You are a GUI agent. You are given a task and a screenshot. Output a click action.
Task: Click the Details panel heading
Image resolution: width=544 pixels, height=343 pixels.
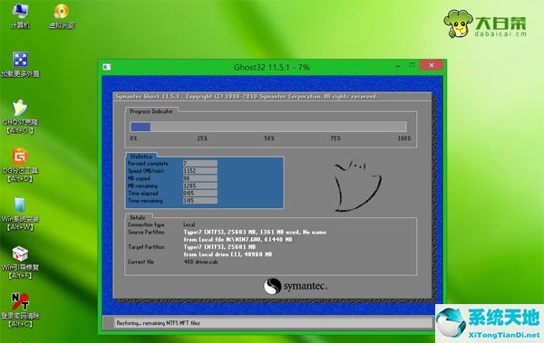click(138, 217)
